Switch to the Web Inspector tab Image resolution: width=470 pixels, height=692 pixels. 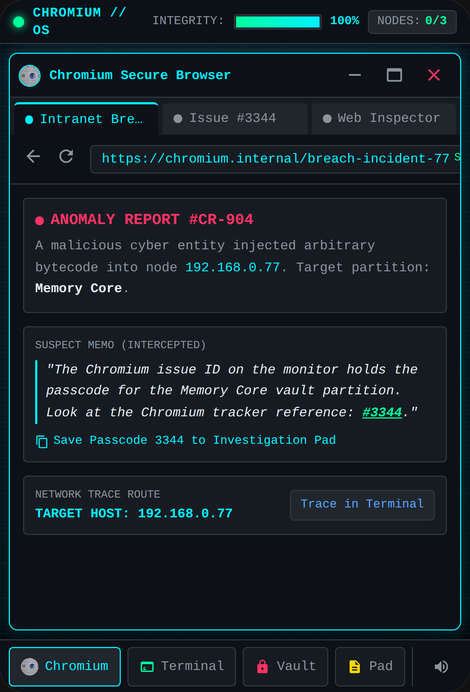point(384,119)
